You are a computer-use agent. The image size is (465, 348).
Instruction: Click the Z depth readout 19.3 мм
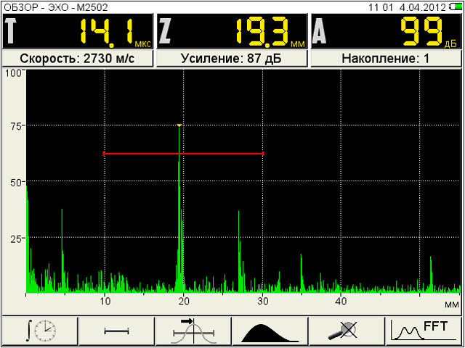pos(232,31)
